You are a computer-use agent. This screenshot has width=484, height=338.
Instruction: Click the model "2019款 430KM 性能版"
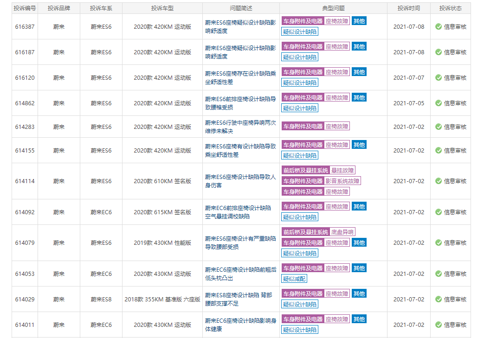(162, 243)
